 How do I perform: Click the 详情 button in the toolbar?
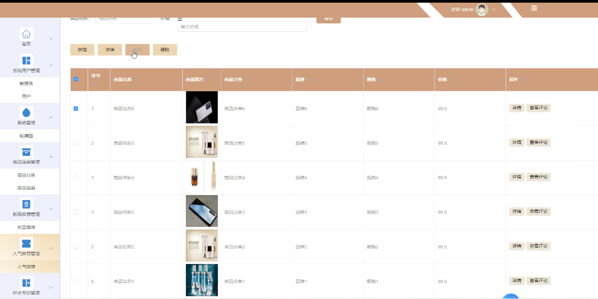tap(110, 49)
